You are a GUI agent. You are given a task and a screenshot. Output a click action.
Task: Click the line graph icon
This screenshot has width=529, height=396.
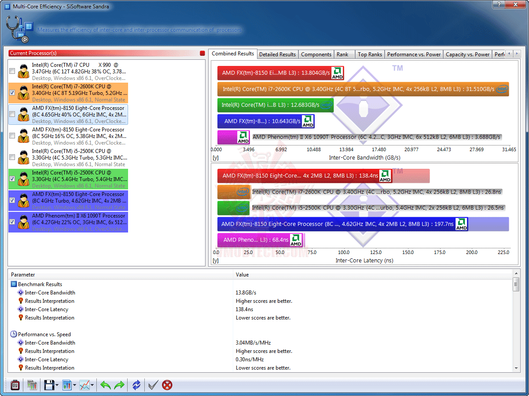[84, 385]
